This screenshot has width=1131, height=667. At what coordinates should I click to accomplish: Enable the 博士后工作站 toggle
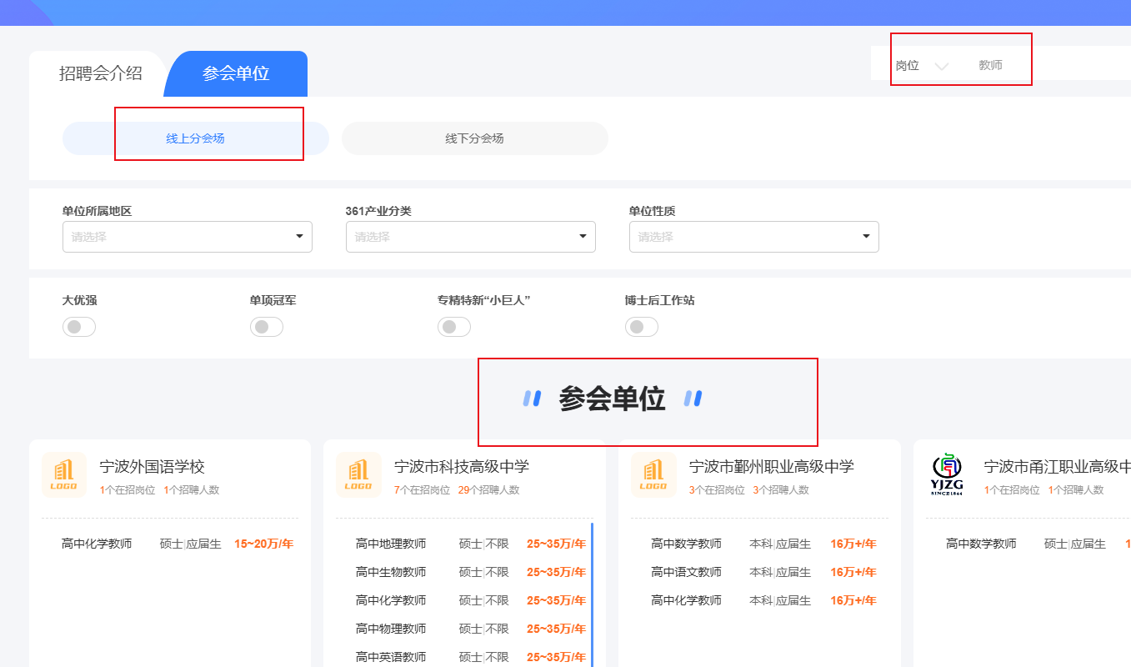click(642, 327)
